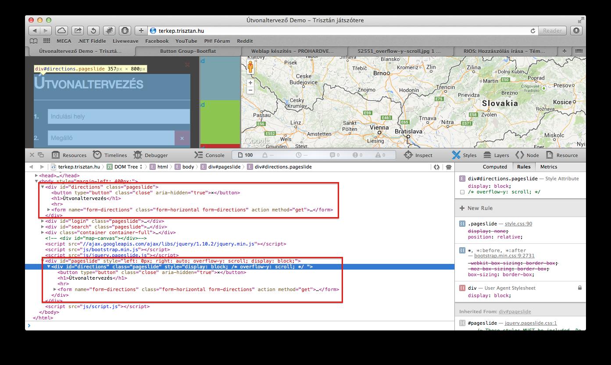Click the shield extension toolbar icon

coord(125,31)
